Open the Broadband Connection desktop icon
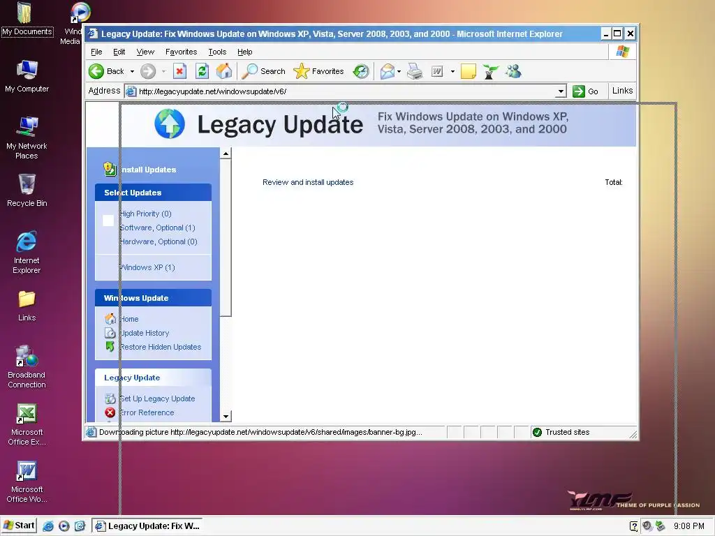715x536 pixels. tap(27, 367)
